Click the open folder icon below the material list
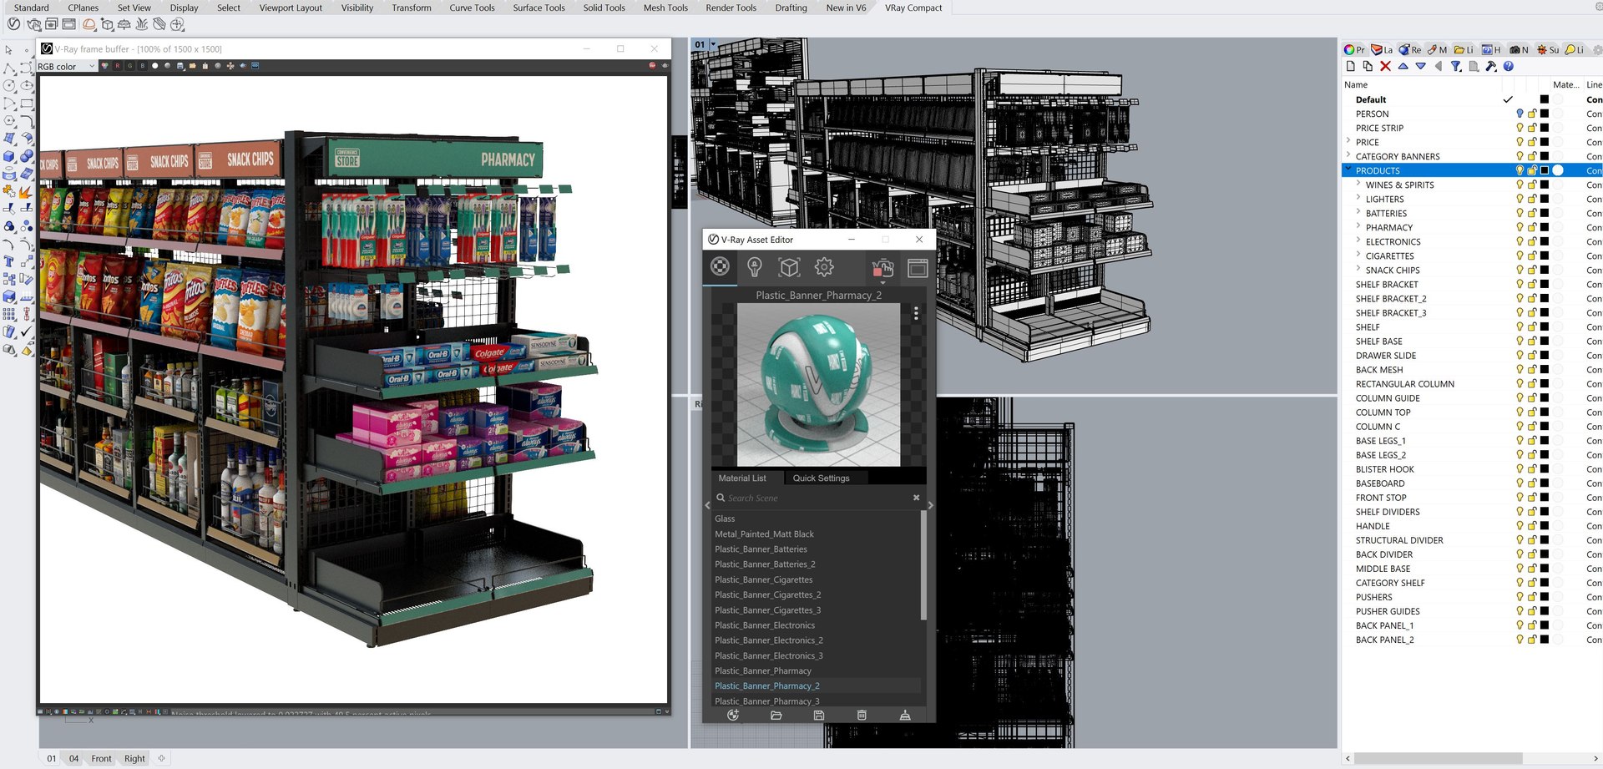Image resolution: width=1603 pixels, height=769 pixels. point(776,715)
